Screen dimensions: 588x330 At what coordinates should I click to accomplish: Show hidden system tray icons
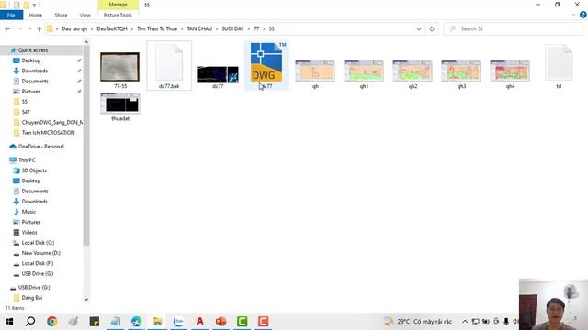click(x=465, y=322)
